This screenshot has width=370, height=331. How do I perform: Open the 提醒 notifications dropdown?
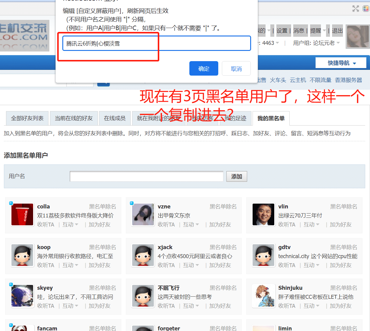[x=318, y=31]
